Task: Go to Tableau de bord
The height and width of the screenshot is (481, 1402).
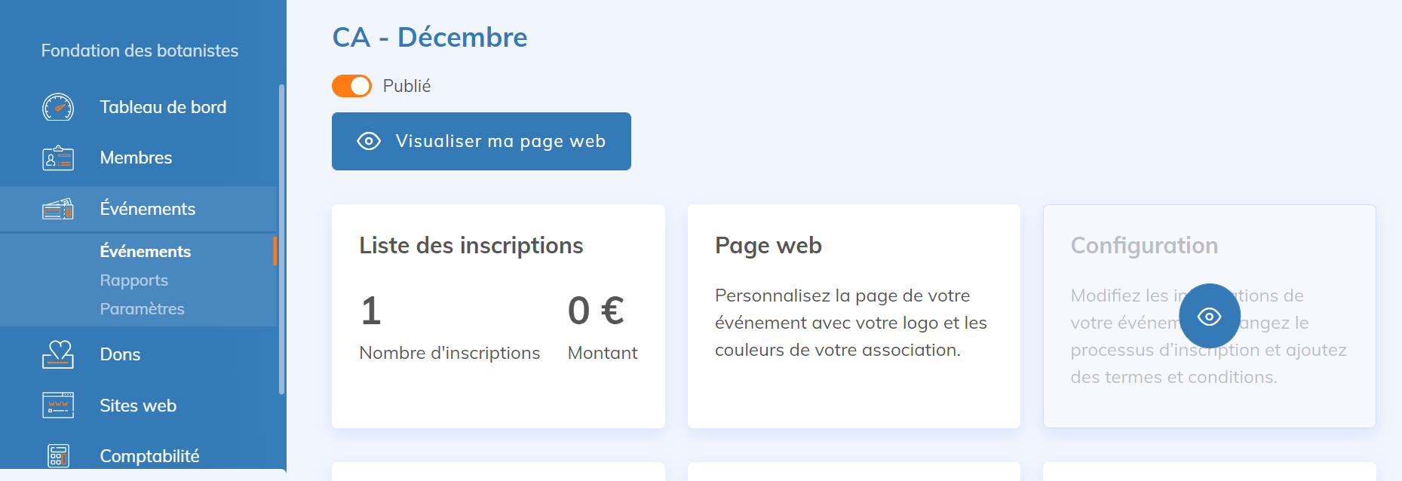Action: 163,107
